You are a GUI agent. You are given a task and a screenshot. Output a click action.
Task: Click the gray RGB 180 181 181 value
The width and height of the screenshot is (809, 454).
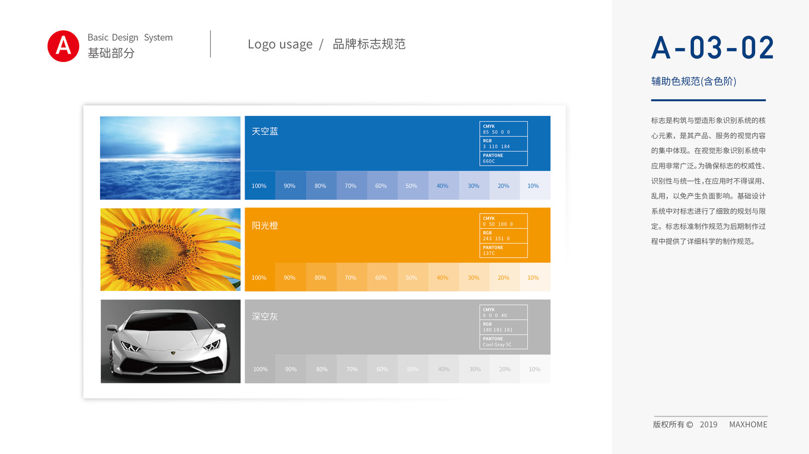pos(503,327)
